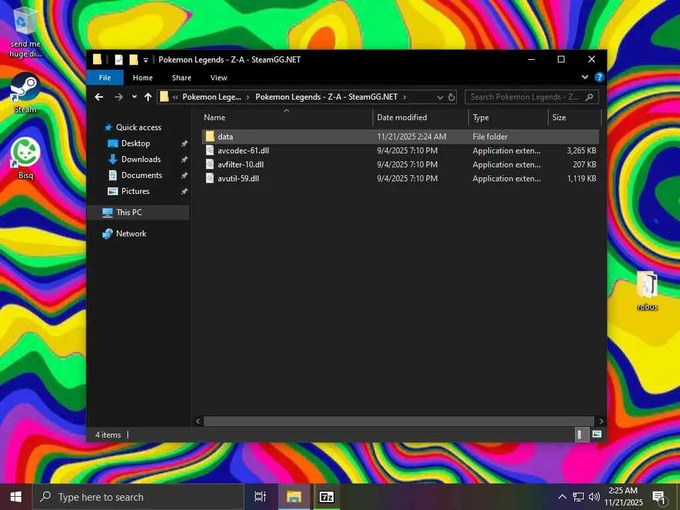Click the pin icon beside Desktop
Image resolution: width=680 pixels, height=510 pixels.
click(x=185, y=143)
